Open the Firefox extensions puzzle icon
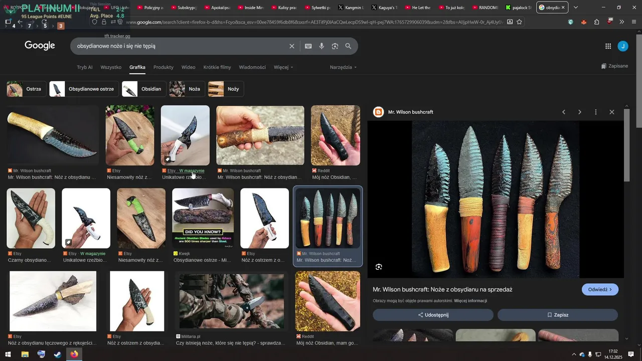 [x=596, y=22]
